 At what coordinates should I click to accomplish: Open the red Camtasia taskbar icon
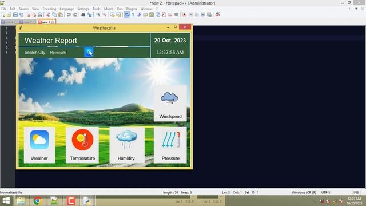point(71,201)
